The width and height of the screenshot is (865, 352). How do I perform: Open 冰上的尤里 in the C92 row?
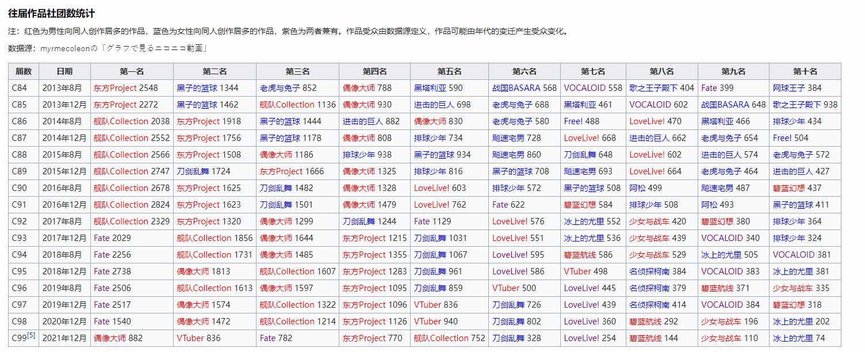584,221
